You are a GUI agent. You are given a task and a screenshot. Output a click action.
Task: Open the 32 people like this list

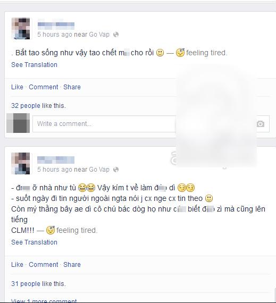(x=26, y=106)
